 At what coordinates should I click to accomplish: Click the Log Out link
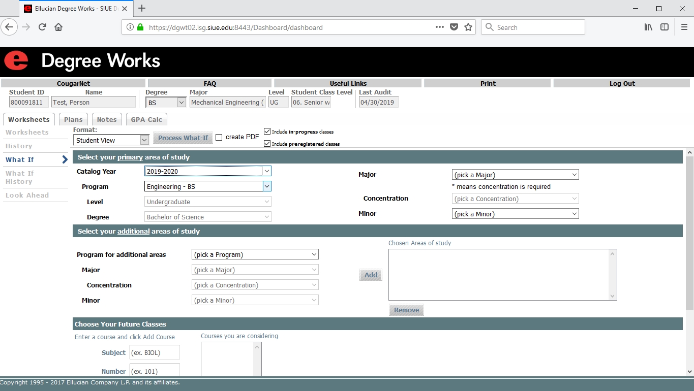point(622,84)
